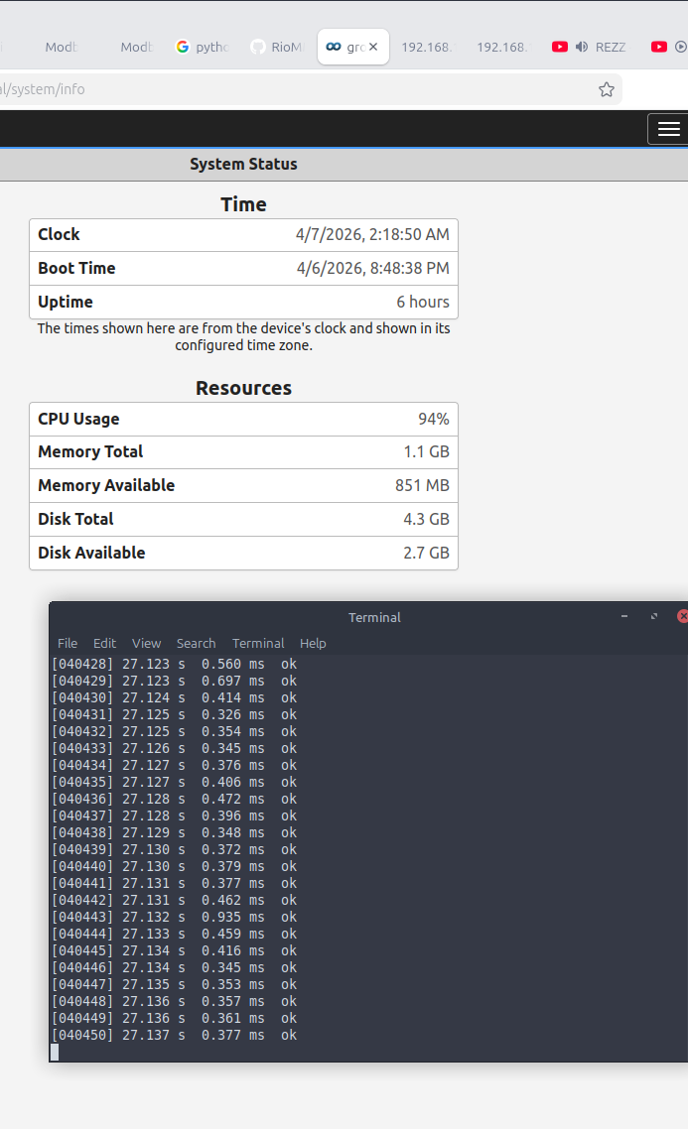Close the active groov browser tab
The height and width of the screenshot is (1129, 688).
373,47
